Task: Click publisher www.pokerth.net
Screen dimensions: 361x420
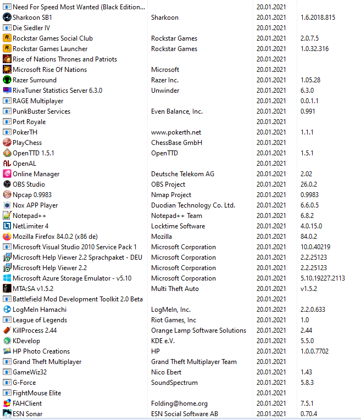Action: click(x=176, y=132)
